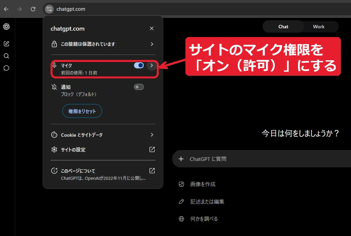Viewport: 351px width, 236px height.
Task: Start a new chat with pencil icon
Action: coord(6,43)
